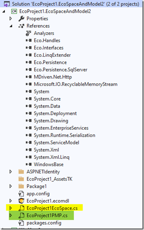Click the reference icon next to System.Data

coord(29,106)
